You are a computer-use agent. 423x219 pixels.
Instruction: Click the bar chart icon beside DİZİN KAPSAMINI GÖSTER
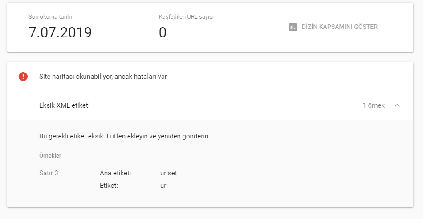(293, 27)
